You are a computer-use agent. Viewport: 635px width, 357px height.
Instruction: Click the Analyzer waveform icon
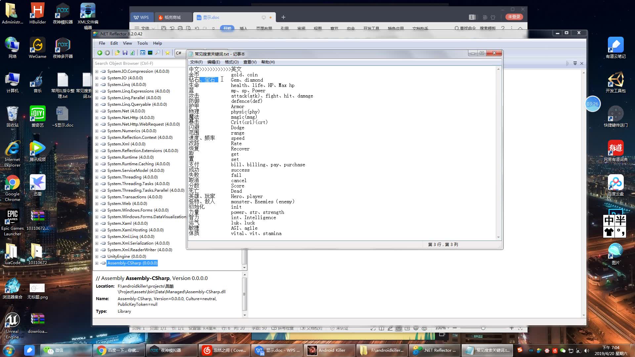click(150, 53)
